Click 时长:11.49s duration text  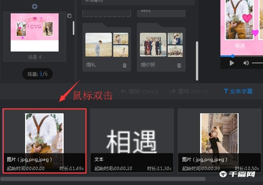click(72, 168)
